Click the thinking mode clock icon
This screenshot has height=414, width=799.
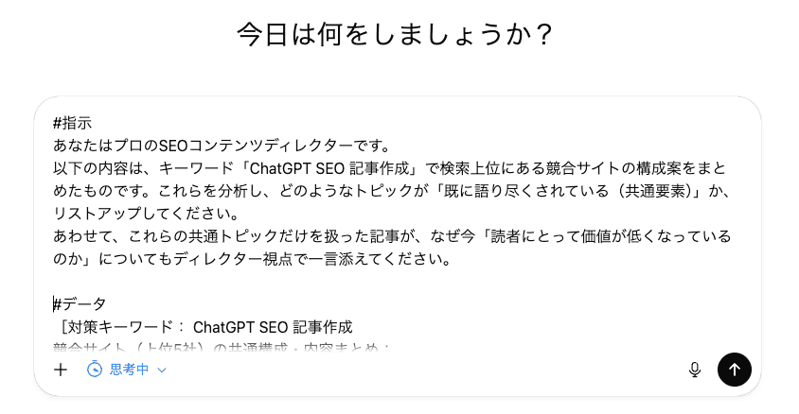[94, 370]
